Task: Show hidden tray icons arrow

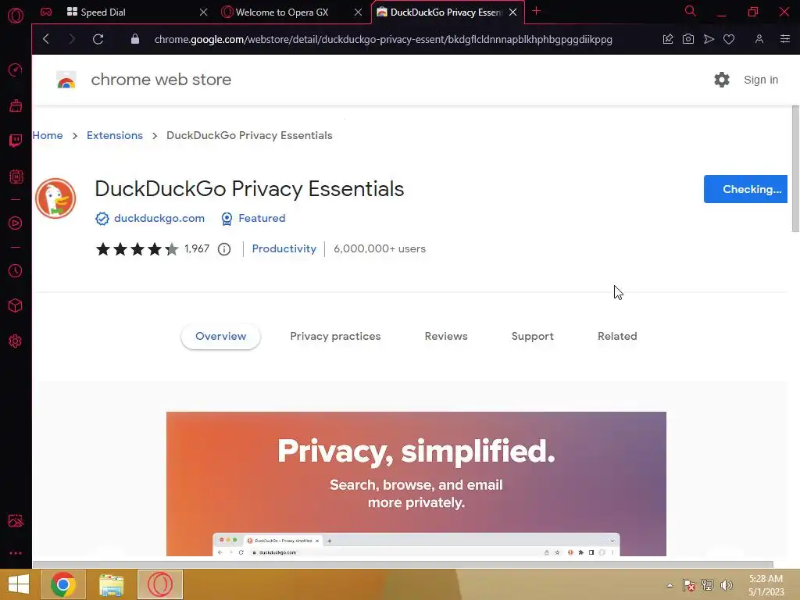Action: tap(670, 585)
